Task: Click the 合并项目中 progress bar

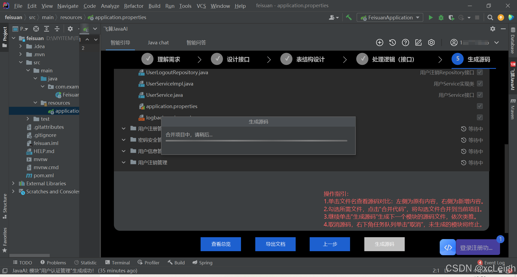Action: point(256,141)
